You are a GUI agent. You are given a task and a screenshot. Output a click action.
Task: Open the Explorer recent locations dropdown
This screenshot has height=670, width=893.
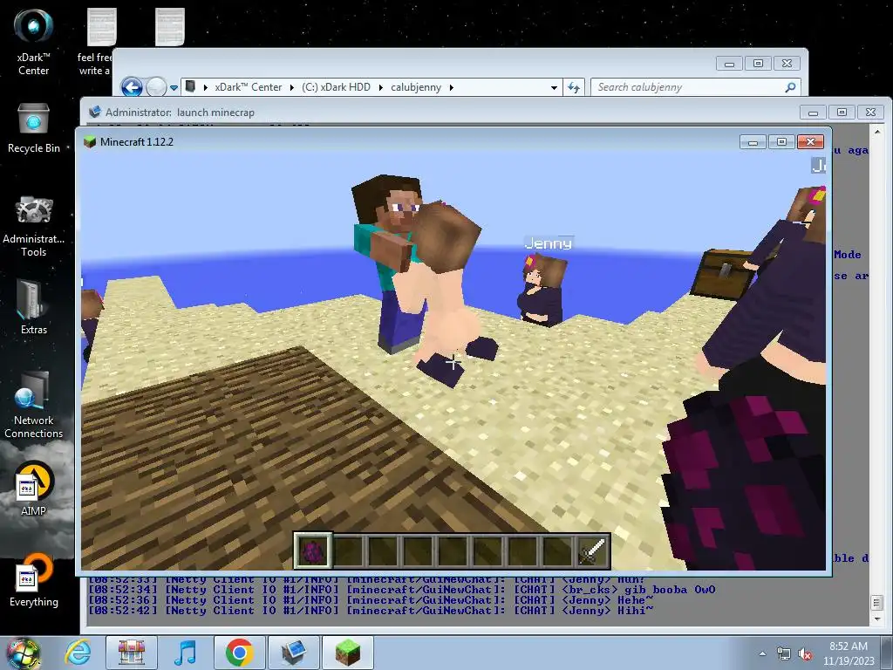[x=174, y=88]
